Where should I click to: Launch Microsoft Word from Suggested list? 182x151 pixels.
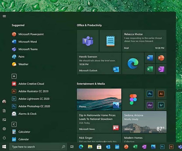point(24,42)
